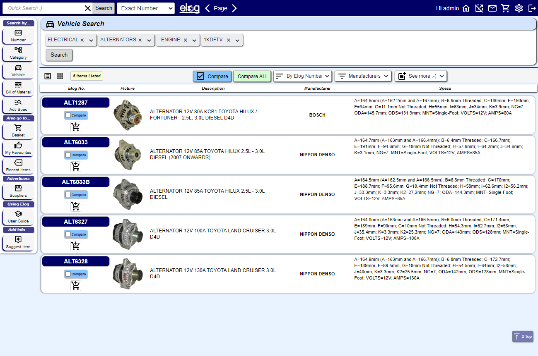Image resolution: width=538 pixels, height=356 pixels.
Task: Open settings gear icon in header
Action: 519,8
